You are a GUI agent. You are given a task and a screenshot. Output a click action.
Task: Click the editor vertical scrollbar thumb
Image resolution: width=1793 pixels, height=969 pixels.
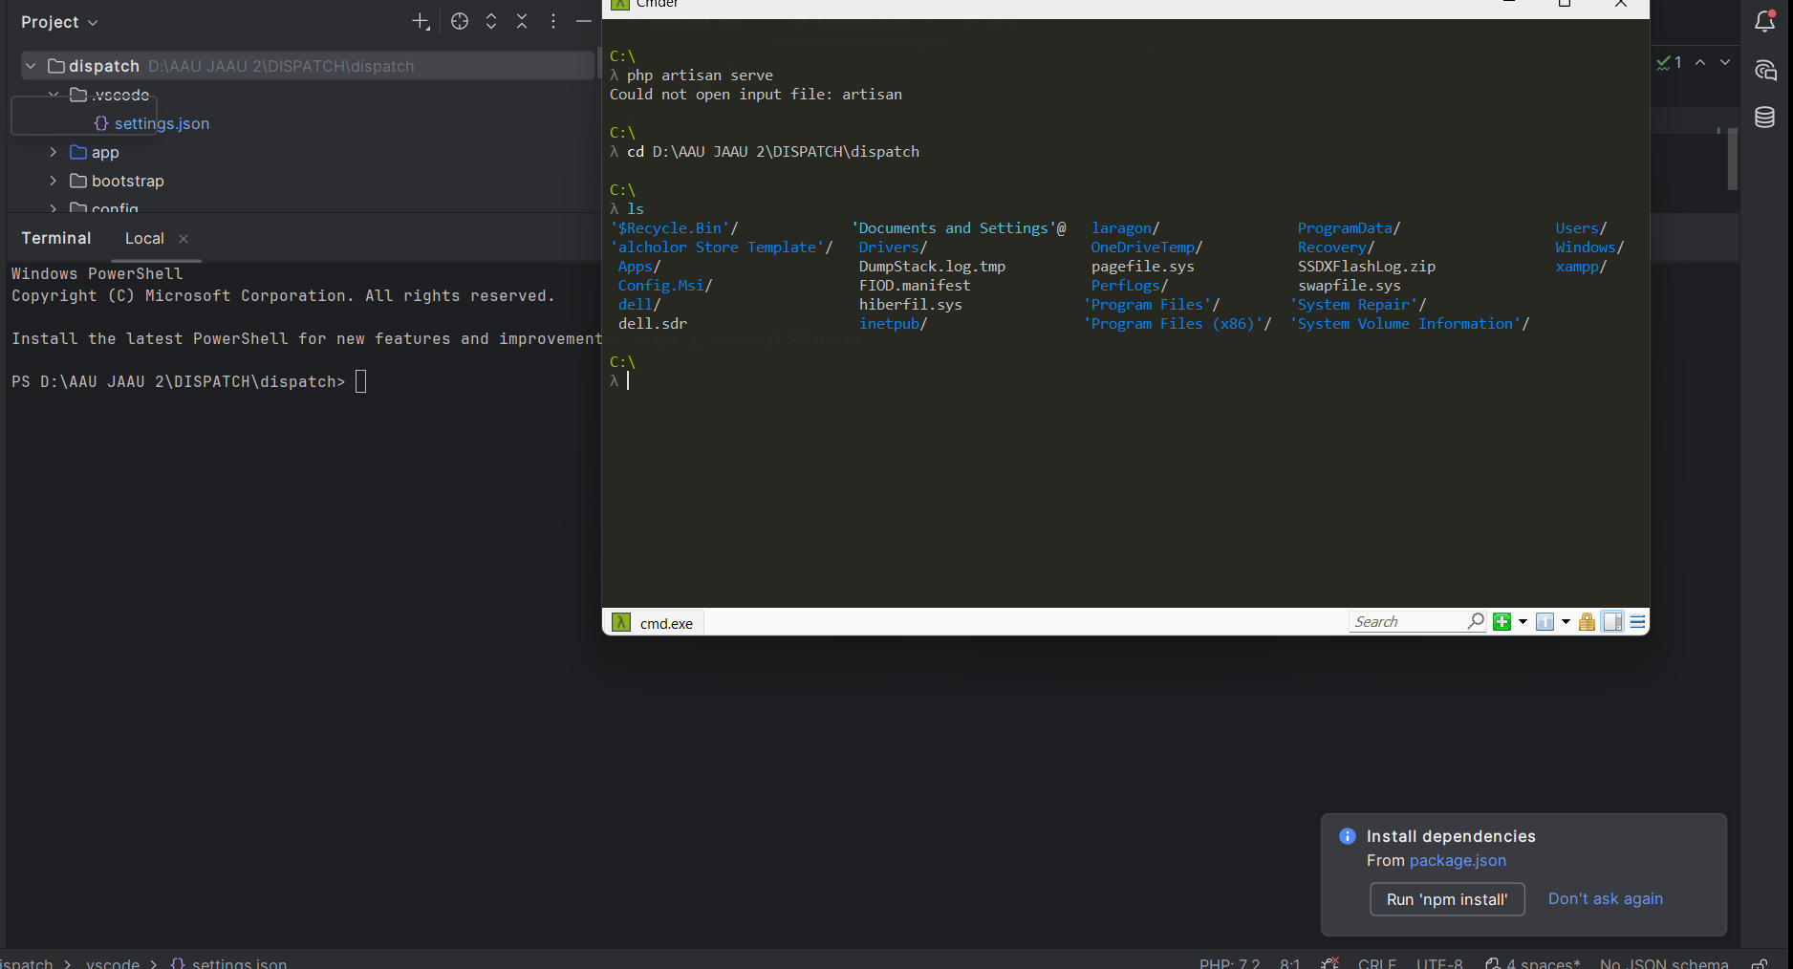(x=1732, y=159)
